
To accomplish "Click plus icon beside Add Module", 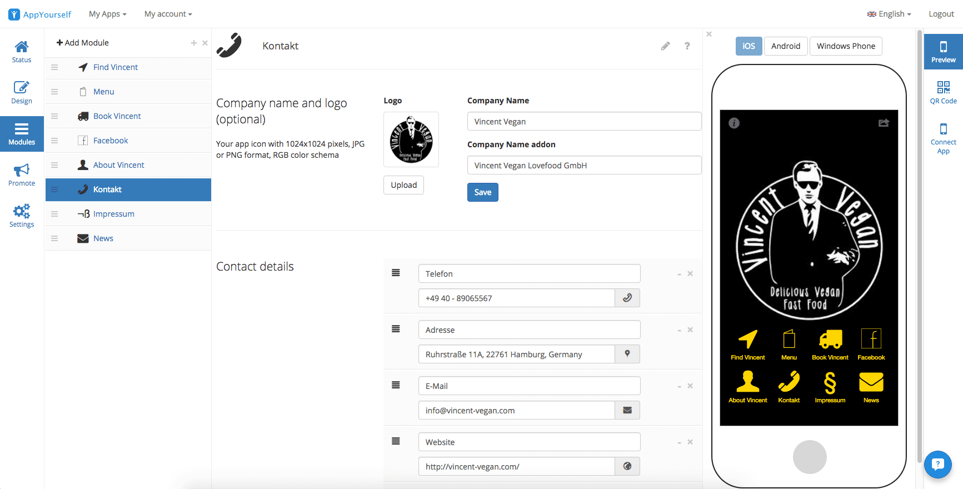I will 194,43.
